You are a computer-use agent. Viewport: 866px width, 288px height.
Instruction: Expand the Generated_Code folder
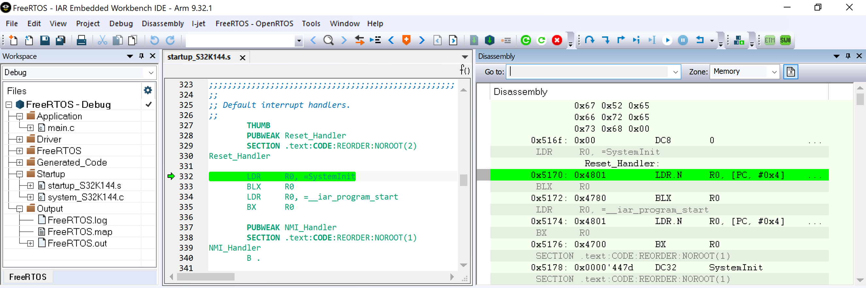20,162
